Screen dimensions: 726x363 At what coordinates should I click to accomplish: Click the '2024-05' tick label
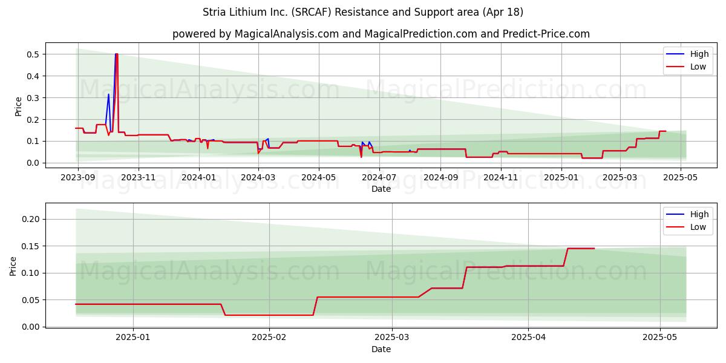(x=319, y=177)
